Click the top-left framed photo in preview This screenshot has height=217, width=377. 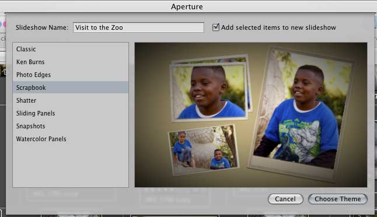coord(209,92)
